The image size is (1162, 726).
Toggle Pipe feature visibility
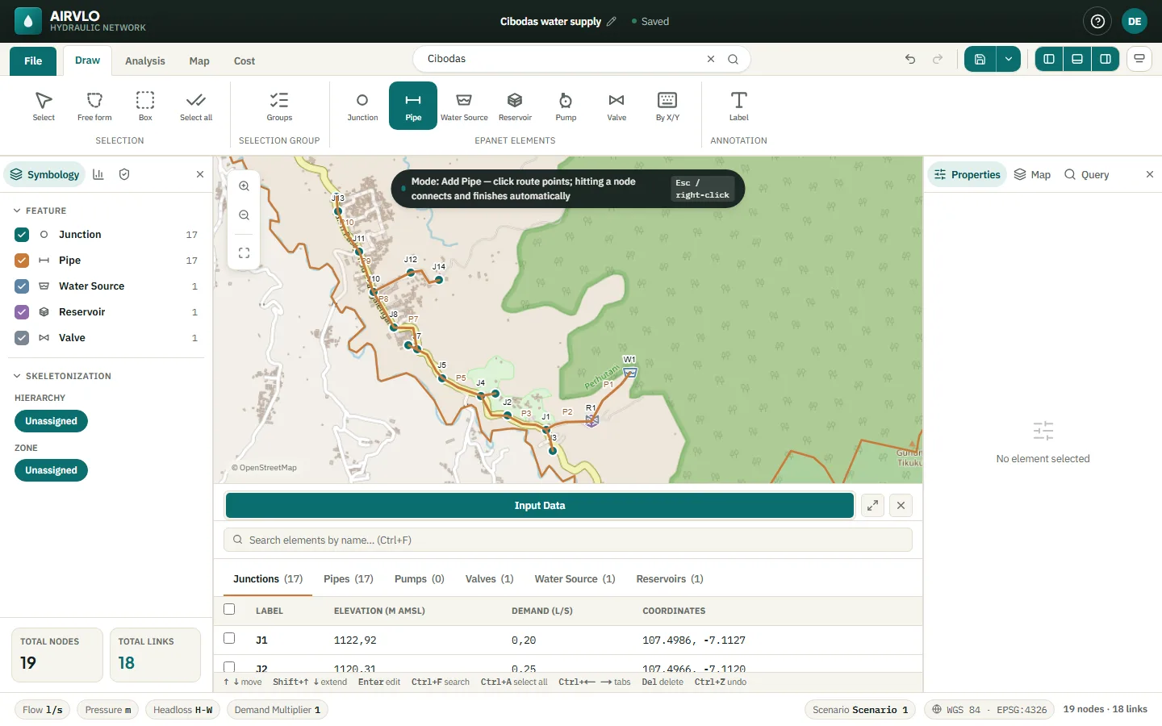pyautogui.click(x=22, y=261)
